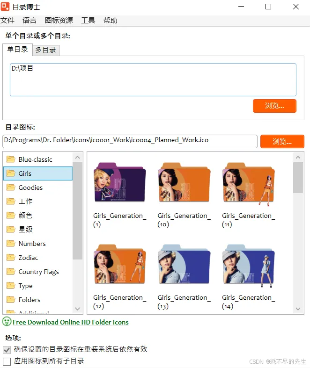Open Free Download Online HD Folder Icons link
This screenshot has width=310, height=368.
71,322
